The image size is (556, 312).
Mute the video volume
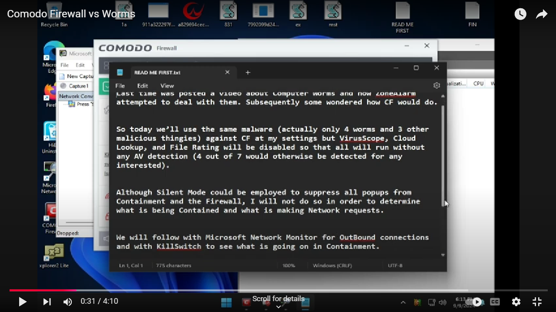coord(68,302)
